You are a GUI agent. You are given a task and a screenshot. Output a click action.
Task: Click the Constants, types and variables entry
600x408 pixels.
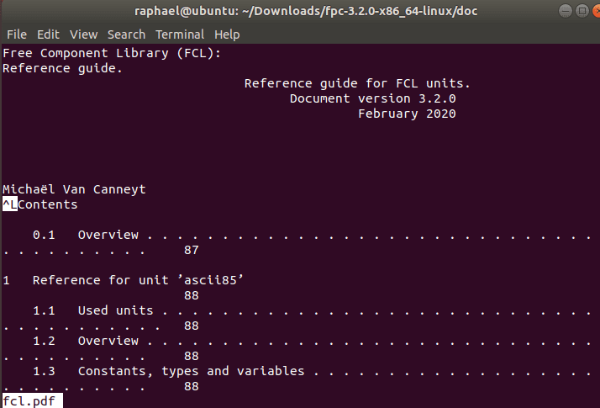coord(191,371)
